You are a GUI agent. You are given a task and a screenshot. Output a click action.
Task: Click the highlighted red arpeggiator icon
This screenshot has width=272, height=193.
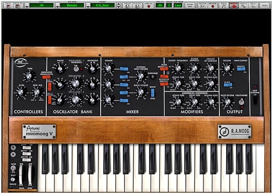click(233, 6)
